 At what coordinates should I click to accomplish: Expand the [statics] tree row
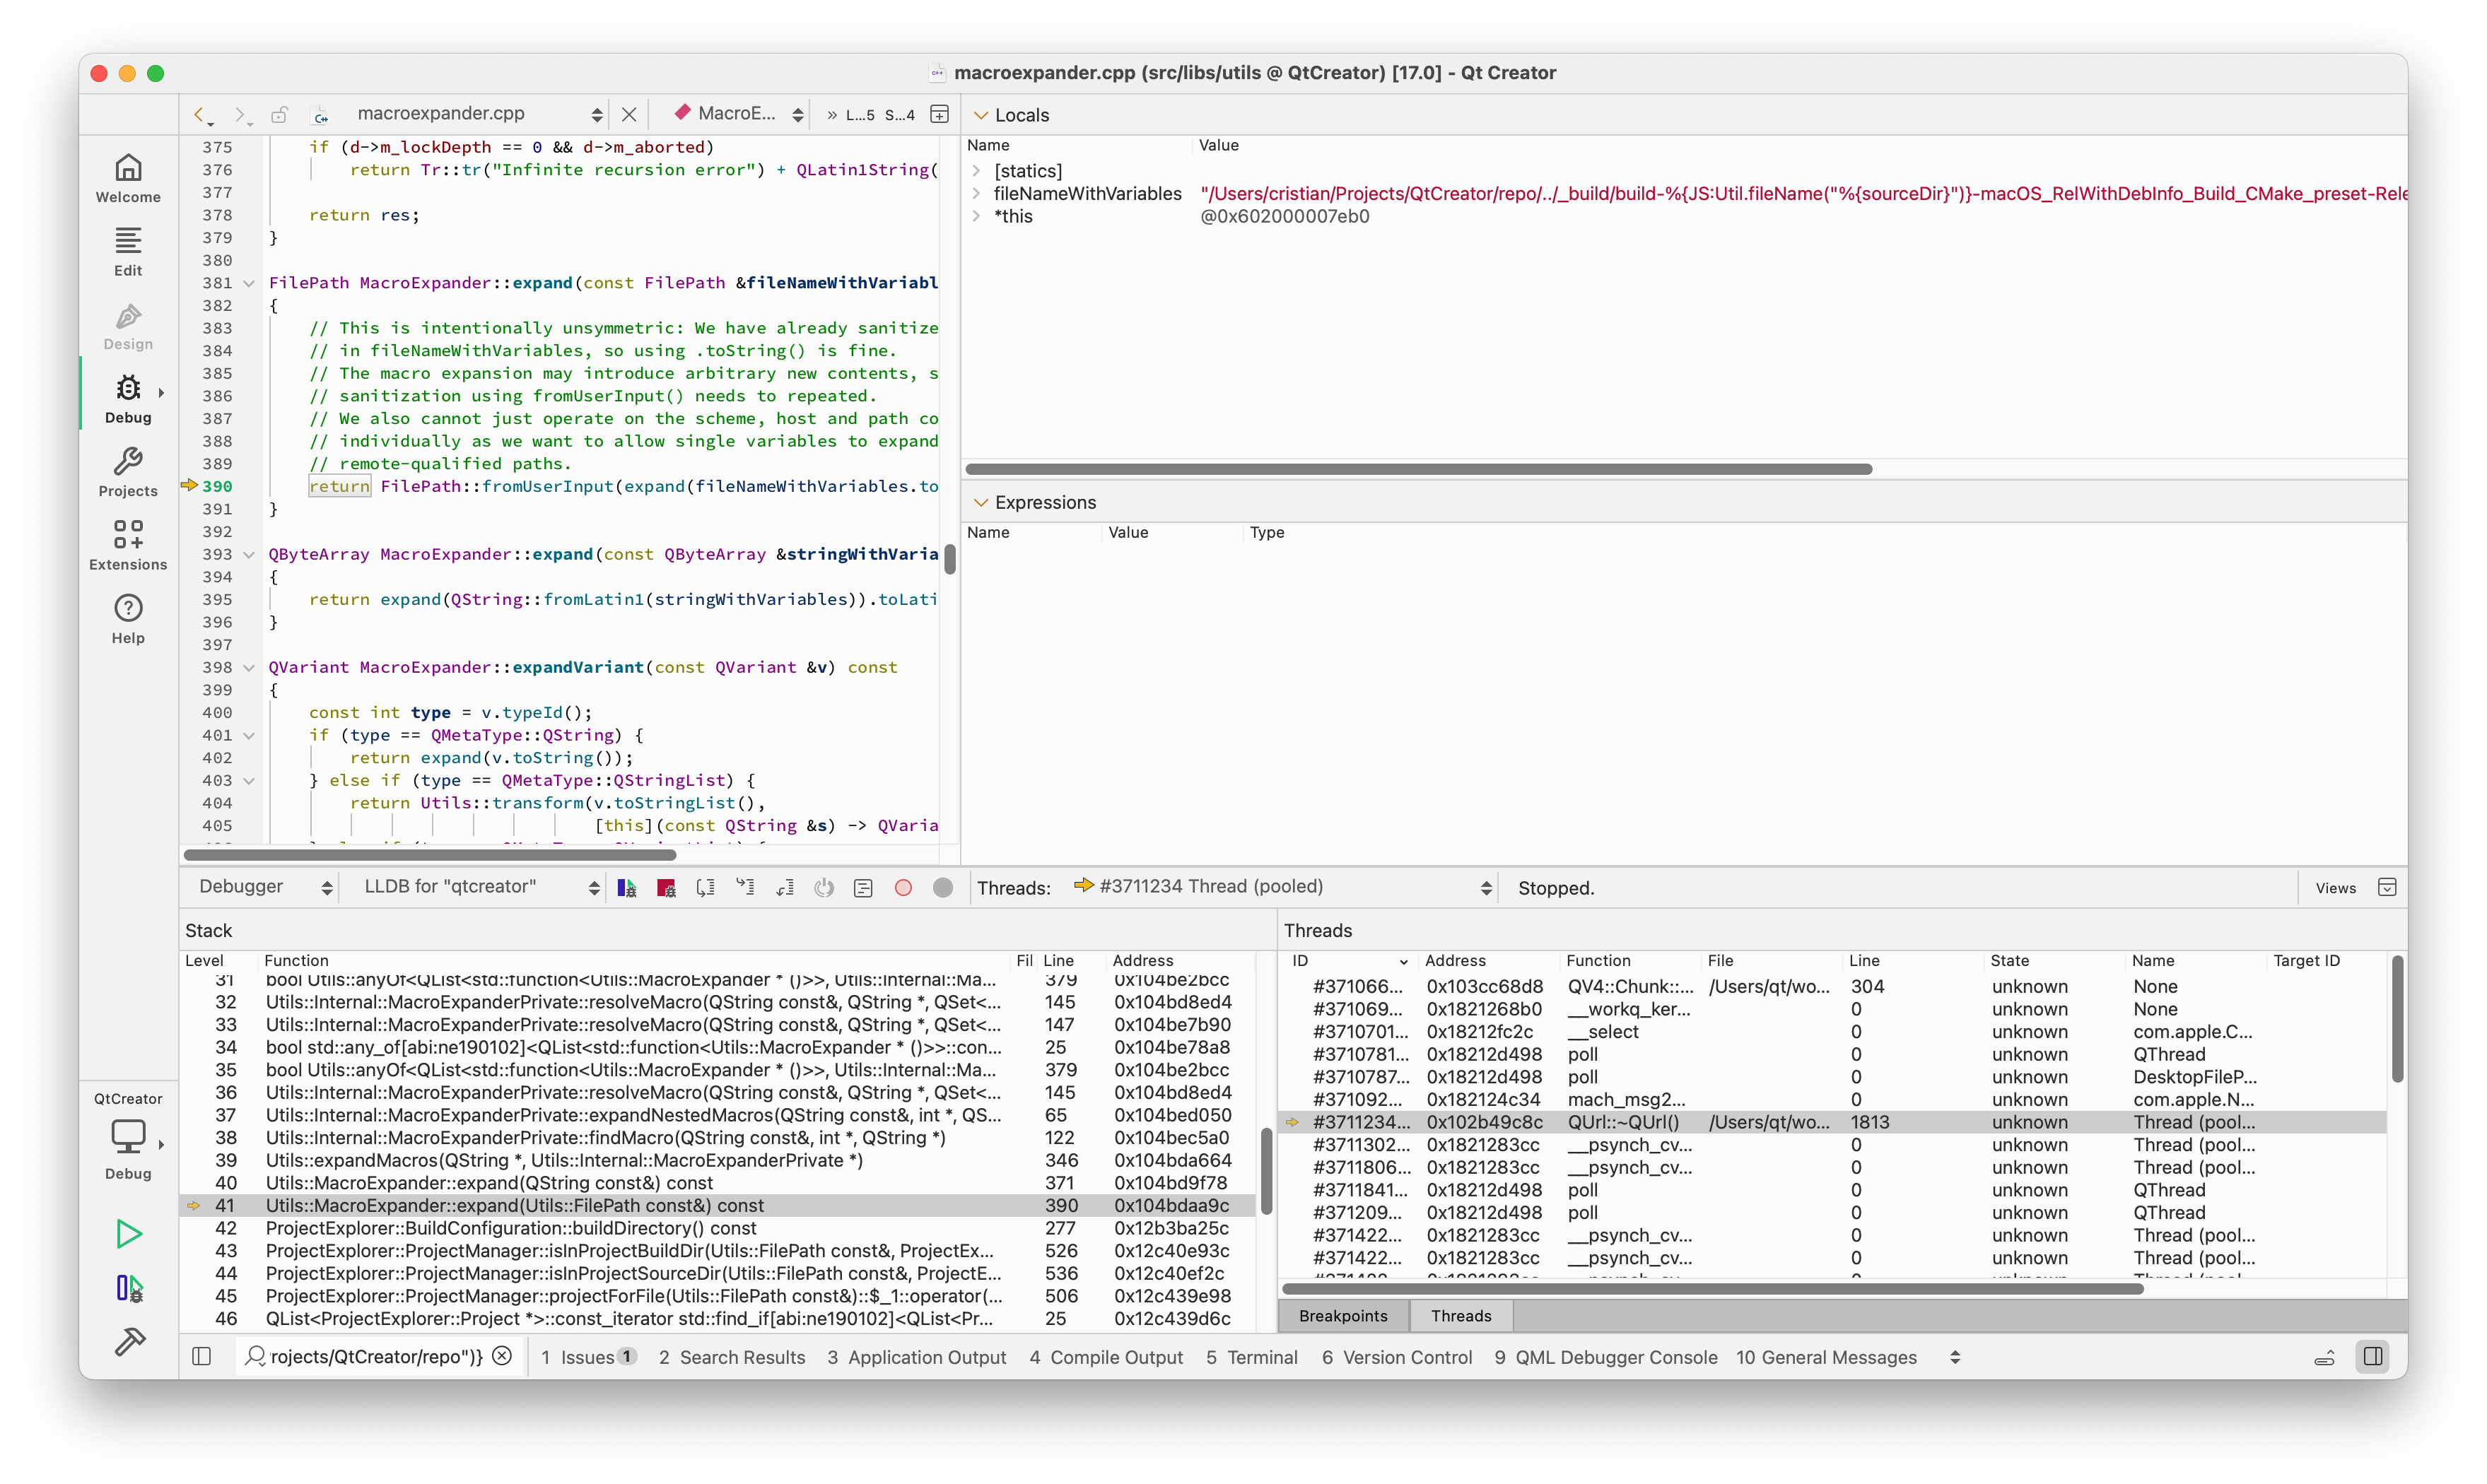pos(976,171)
